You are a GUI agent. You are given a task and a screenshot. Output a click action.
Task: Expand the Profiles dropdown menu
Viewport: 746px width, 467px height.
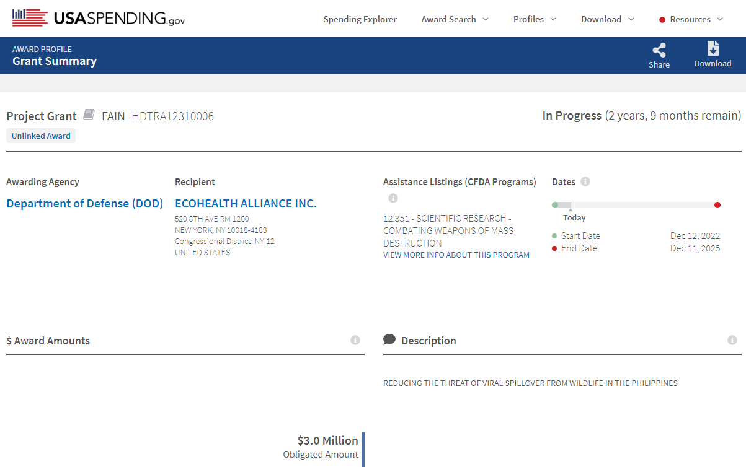(535, 19)
